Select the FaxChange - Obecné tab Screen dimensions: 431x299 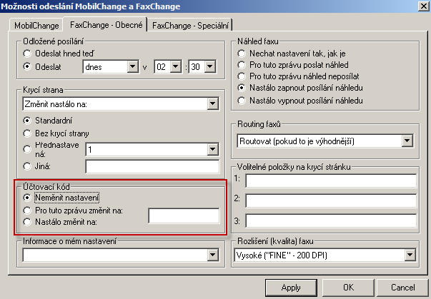coord(106,25)
